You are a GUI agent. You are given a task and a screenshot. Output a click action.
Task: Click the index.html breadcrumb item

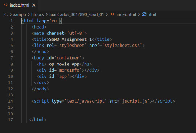126,14
